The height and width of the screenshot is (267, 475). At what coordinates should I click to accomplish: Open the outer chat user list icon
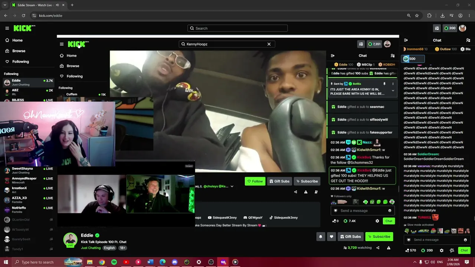(468, 40)
